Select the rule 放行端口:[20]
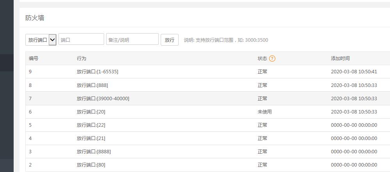Screen dimensions: 390x172 click(91, 112)
